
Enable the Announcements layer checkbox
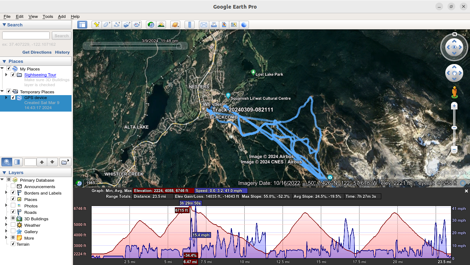pos(13,186)
